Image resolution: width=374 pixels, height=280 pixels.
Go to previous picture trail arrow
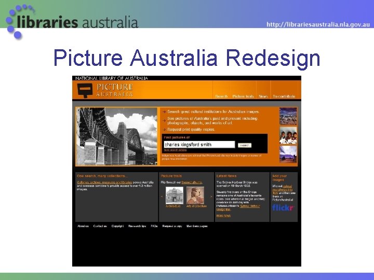click(x=162, y=197)
